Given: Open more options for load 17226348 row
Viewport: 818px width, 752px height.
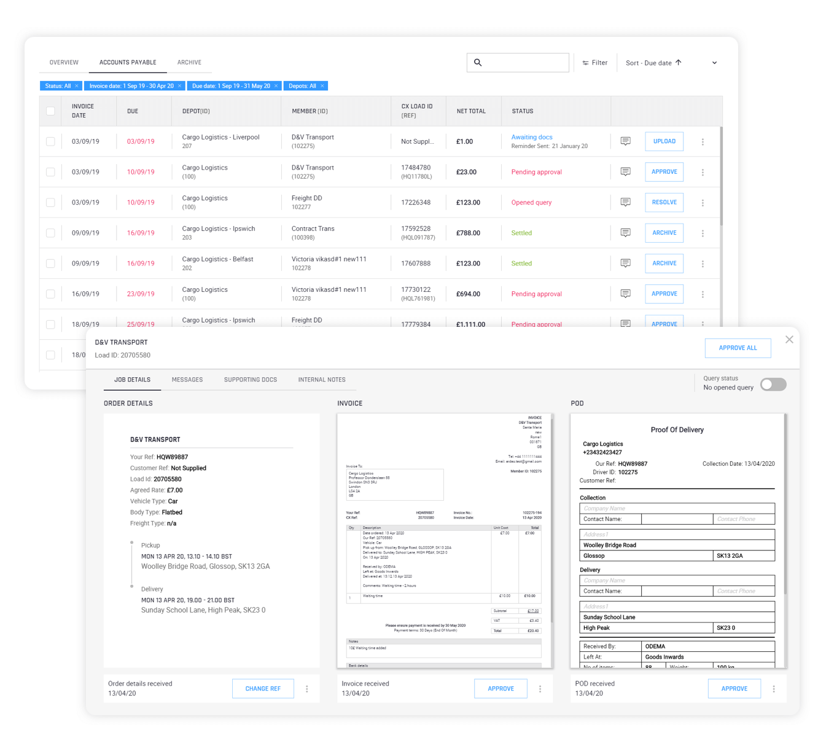Looking at the screenshot, I should coord(703,203).
